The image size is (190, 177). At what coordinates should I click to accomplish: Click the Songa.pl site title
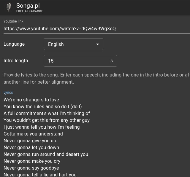[28, 6]
